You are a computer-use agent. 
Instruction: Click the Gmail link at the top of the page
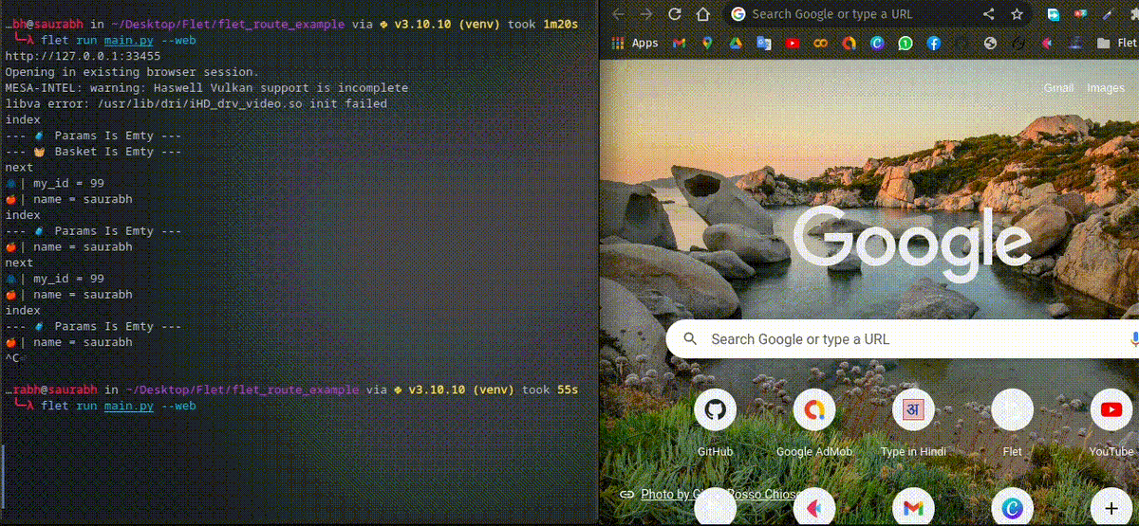tap(1058, 88)
